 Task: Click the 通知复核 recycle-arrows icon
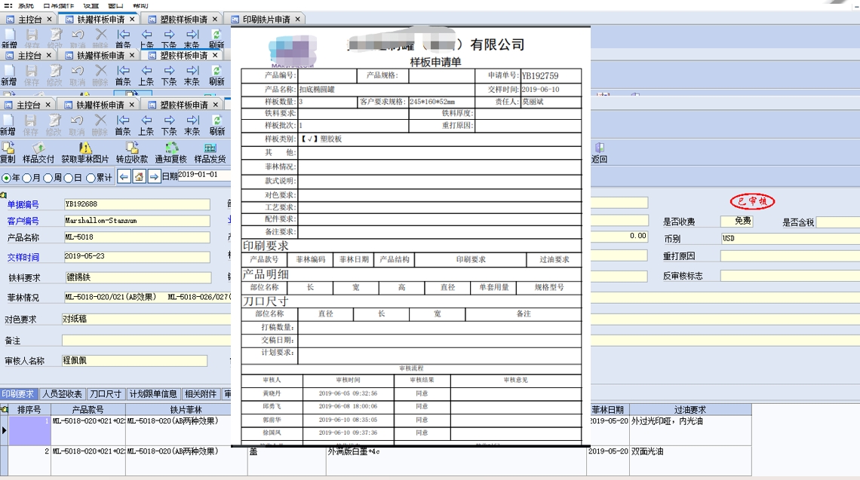(x=171, y=148)
